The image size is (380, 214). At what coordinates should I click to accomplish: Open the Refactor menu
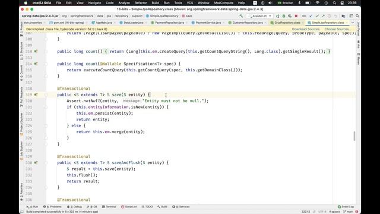pyautogui.click(x=141, y=3)
